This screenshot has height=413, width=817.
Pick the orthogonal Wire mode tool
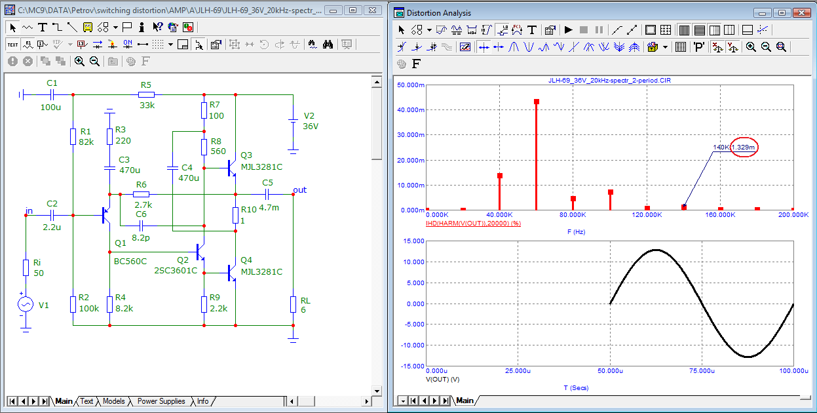click(57, 28)
